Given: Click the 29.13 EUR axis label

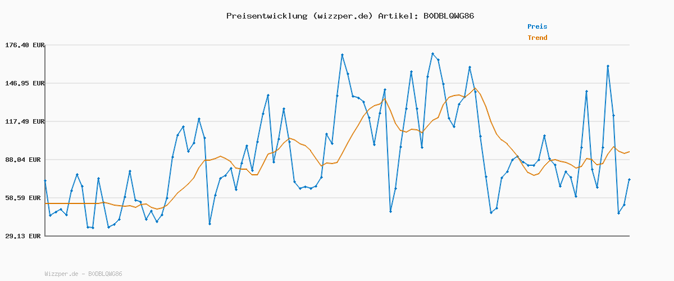Looking at the screenshot, I should pyautogui.click(x=26, y=236).
